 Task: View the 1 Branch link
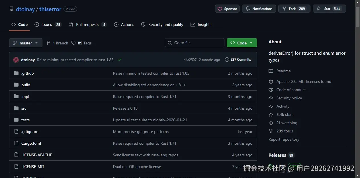pyautogui.click(x=57, y=43)
